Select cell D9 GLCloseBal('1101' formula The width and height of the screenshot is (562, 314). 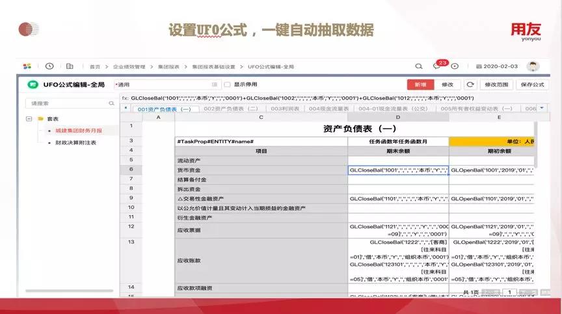click(398, 199)
